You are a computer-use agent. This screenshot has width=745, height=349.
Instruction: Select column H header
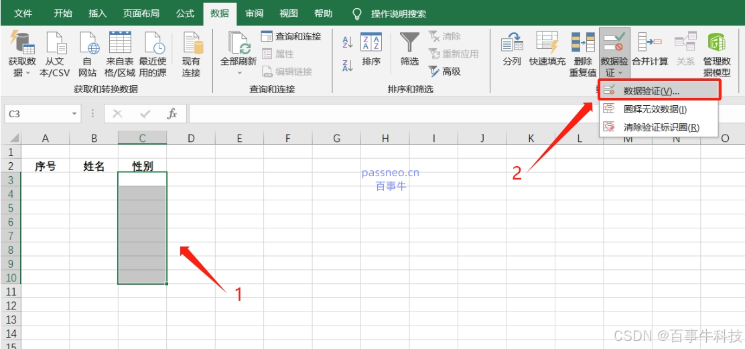coord(385,138)
